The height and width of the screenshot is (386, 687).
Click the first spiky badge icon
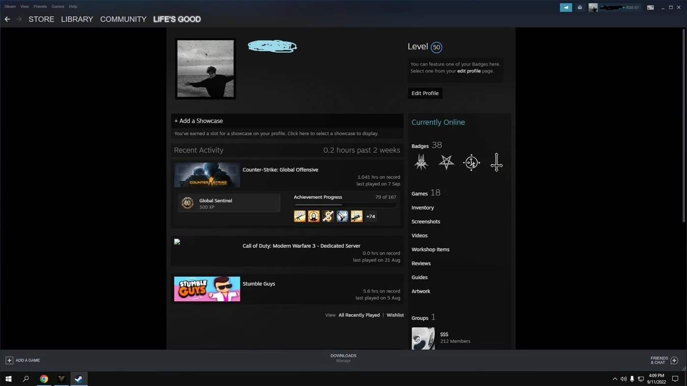pyautogui.click(x=421, y=162)
